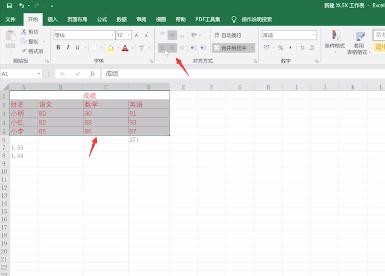Open Conditional Formatting (条件格式) menu
The height and width of the screenshot is (276, 385).
pos(335,41)
